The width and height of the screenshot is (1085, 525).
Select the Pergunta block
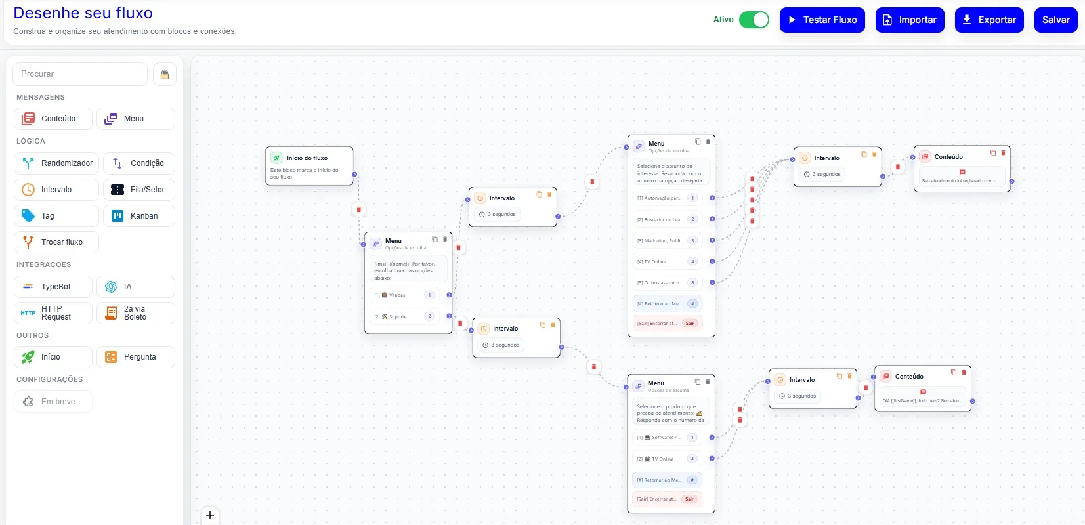click(136, 357)
